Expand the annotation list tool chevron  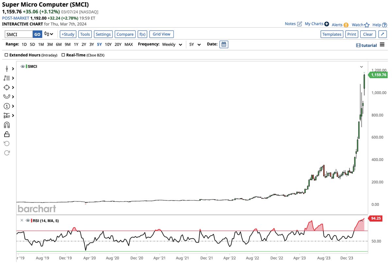pos(13,78)
